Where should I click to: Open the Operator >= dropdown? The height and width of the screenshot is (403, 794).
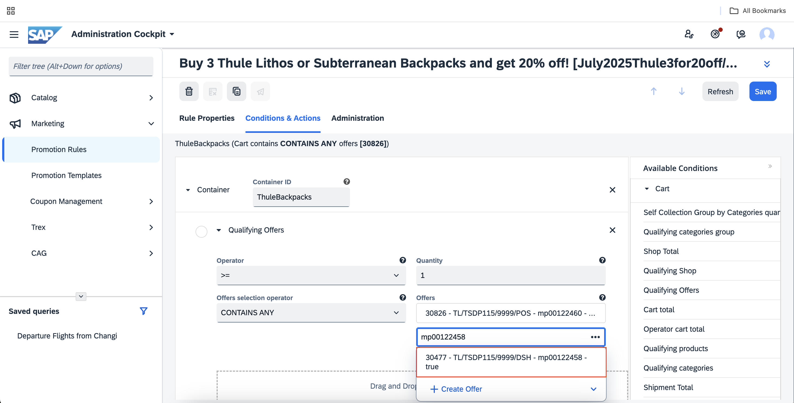pyautogui.click(x=311, y=275)
